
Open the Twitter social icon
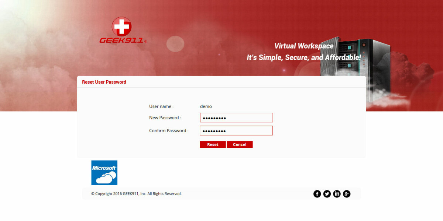click(327, 193)
